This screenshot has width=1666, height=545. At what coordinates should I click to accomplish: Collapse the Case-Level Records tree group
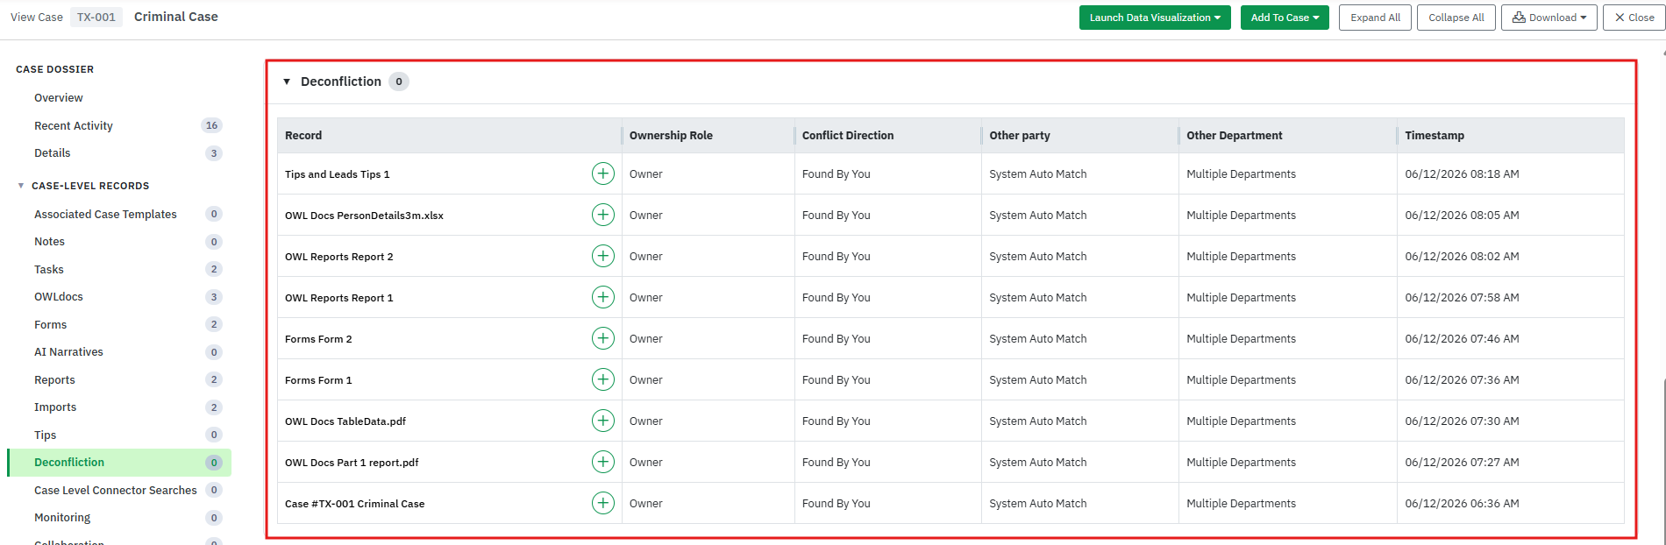21,186
